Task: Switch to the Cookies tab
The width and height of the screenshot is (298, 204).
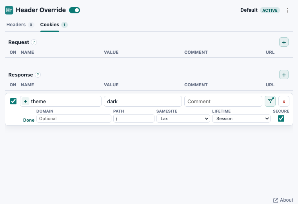Action: (x=50, y=25)
